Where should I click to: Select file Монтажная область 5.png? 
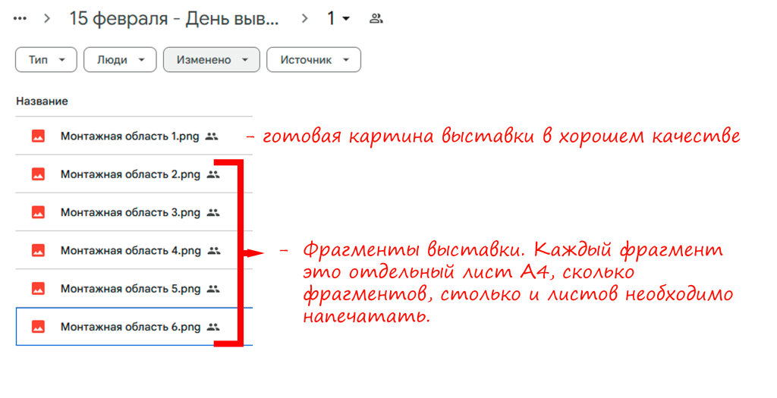coord(130,289)
